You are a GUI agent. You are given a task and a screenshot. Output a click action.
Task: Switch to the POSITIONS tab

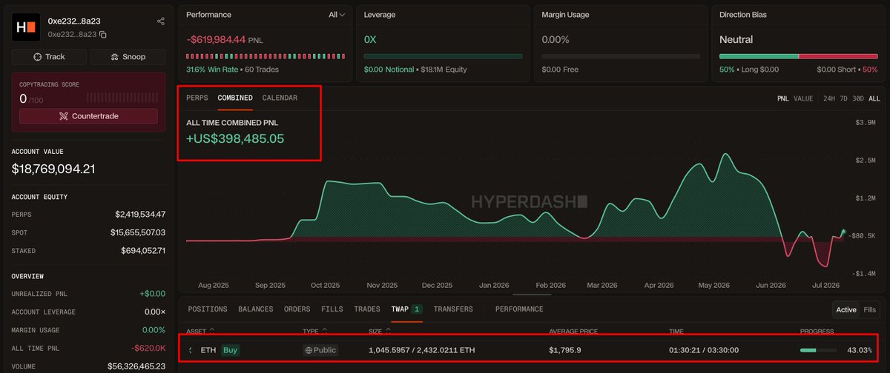pyautogui.click(x=208, y=309)
